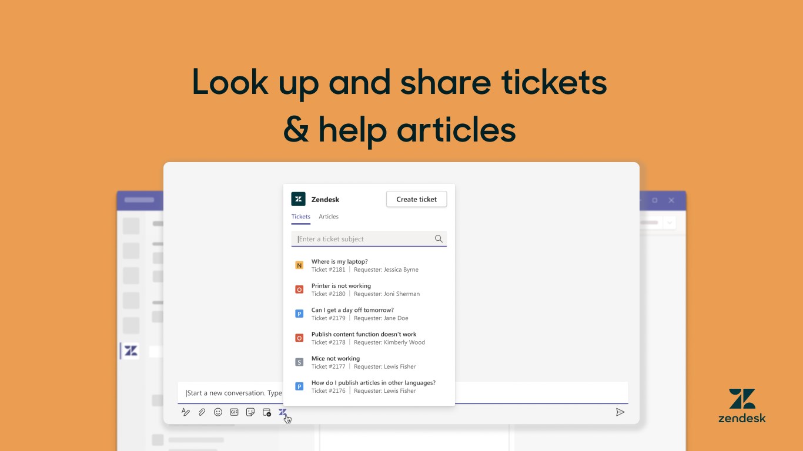Click the zendesk logo at bottom right
Image resolution: width=803 pixels, height=451 pixels.
[x=742, y=405]
